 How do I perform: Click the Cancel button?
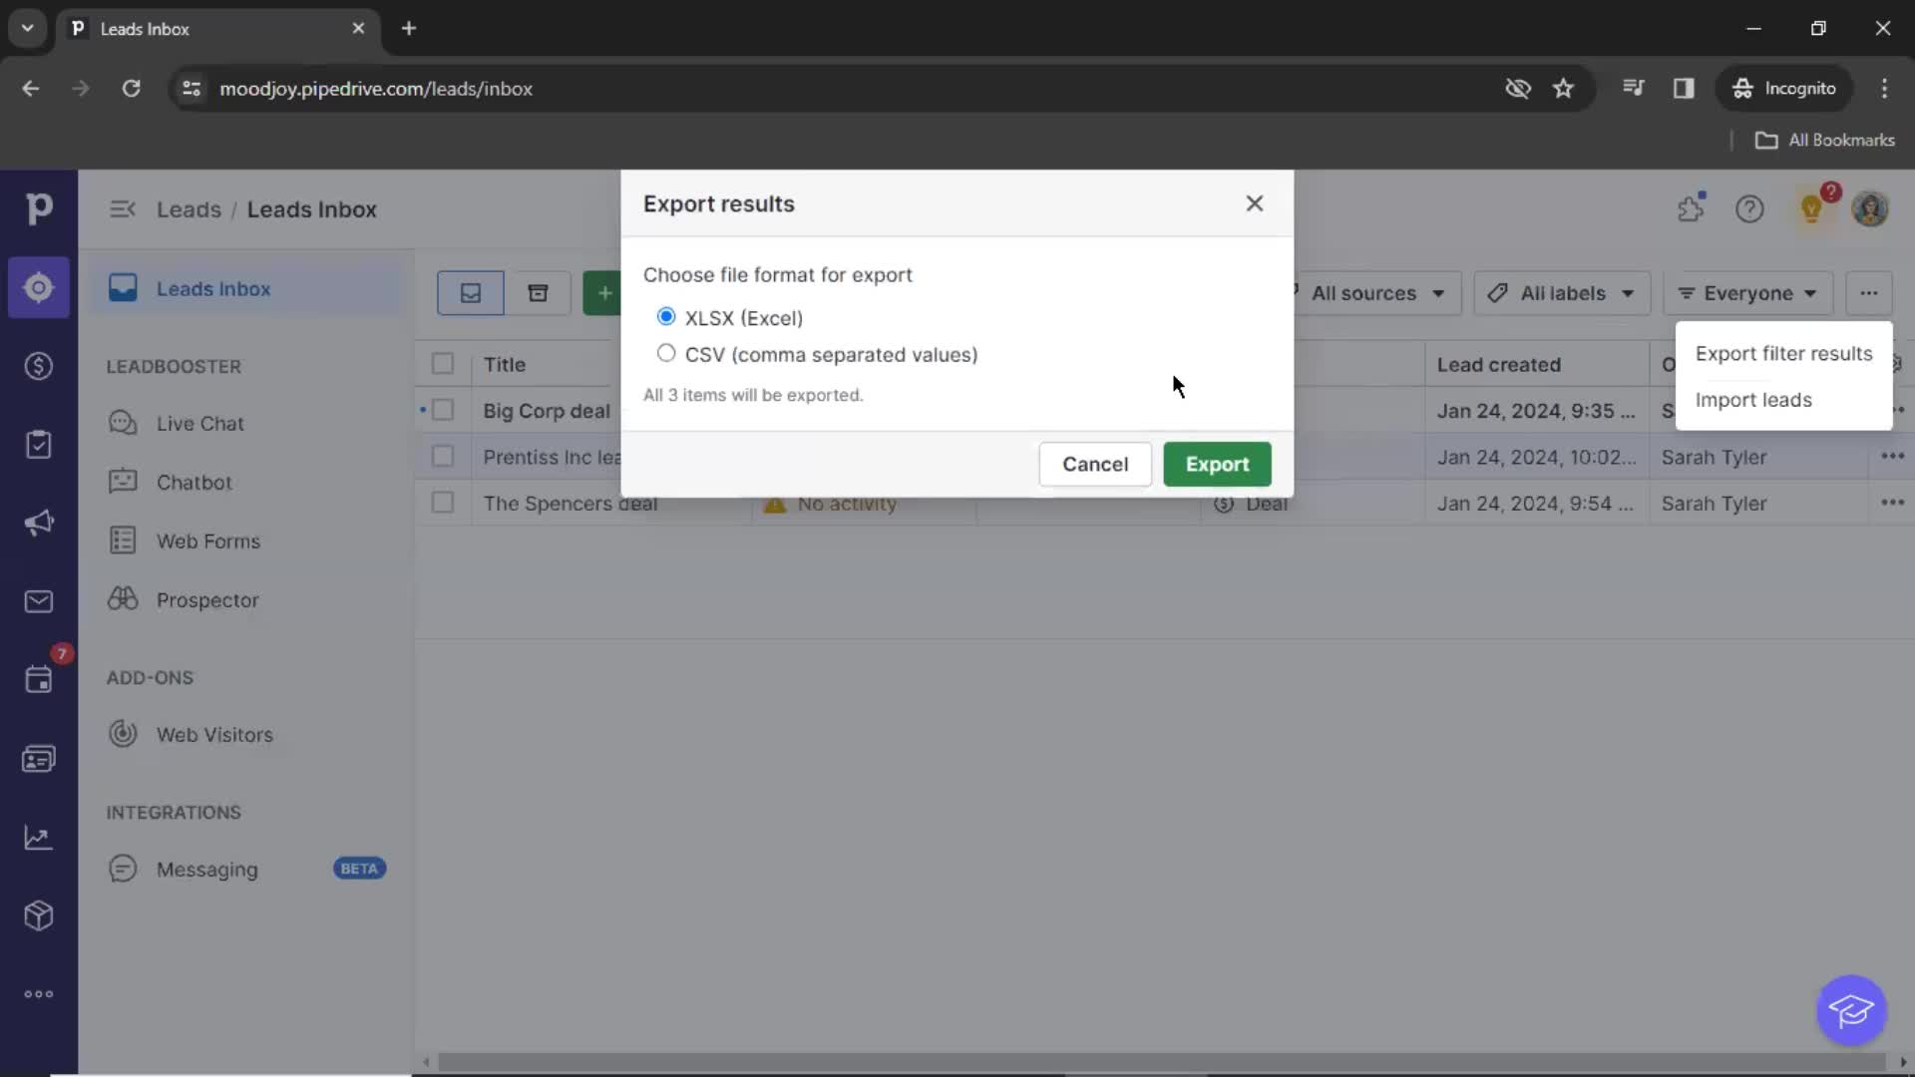point(1094,463)
